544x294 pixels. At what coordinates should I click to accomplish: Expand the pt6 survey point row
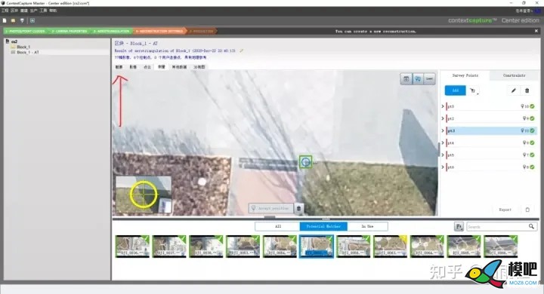pos(443,167)
